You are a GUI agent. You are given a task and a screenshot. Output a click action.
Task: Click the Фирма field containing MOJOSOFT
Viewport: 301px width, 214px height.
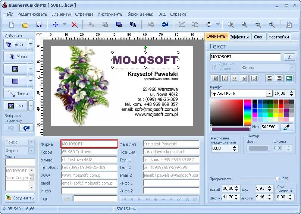(x=89, y=144)
